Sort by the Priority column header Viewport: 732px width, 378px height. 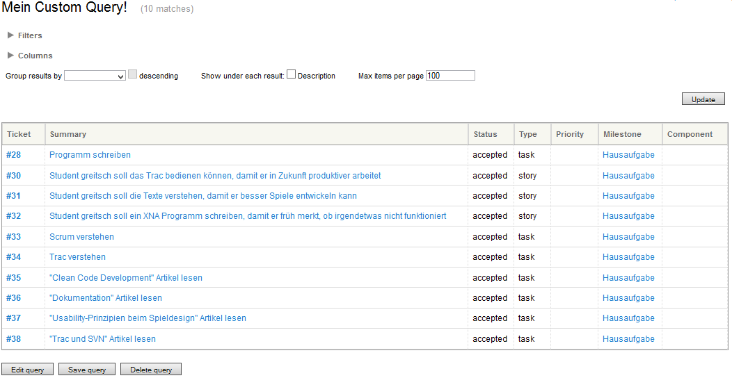point(570,134)
